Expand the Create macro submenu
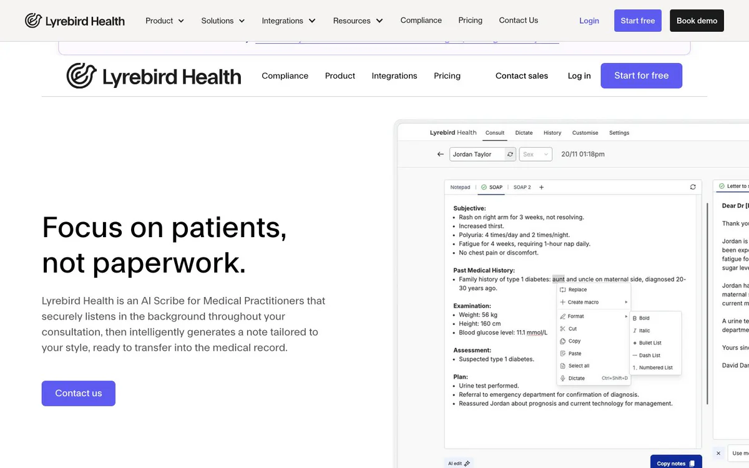 click(594, 302)
